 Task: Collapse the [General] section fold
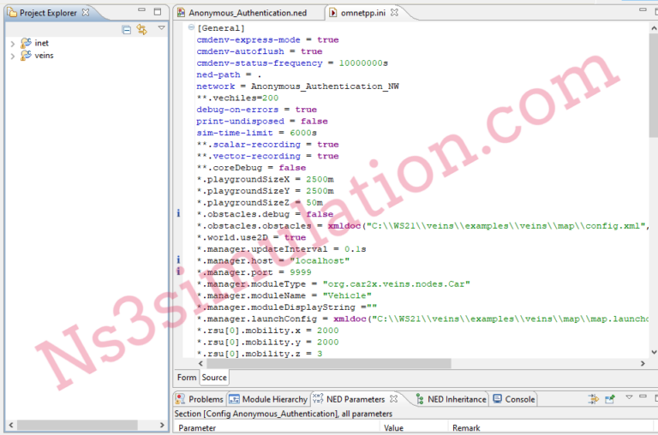191,28
